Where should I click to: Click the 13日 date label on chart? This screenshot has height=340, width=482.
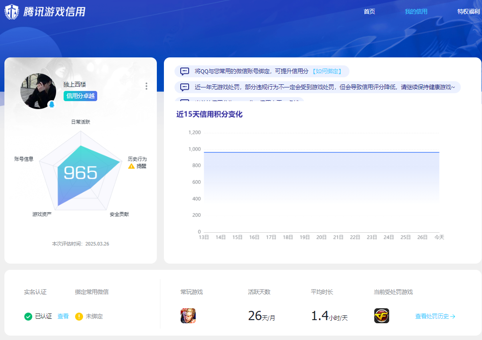[x=204, y=237]
